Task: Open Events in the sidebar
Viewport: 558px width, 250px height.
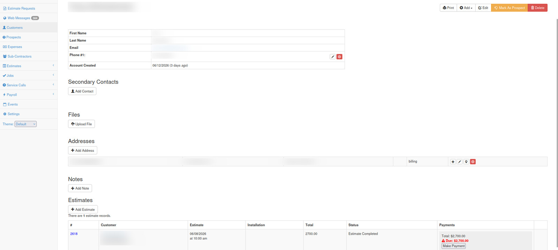Action: [x=13, y=104]
